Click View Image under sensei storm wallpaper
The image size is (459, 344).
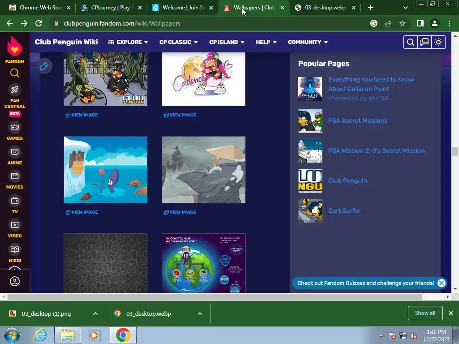180,212
